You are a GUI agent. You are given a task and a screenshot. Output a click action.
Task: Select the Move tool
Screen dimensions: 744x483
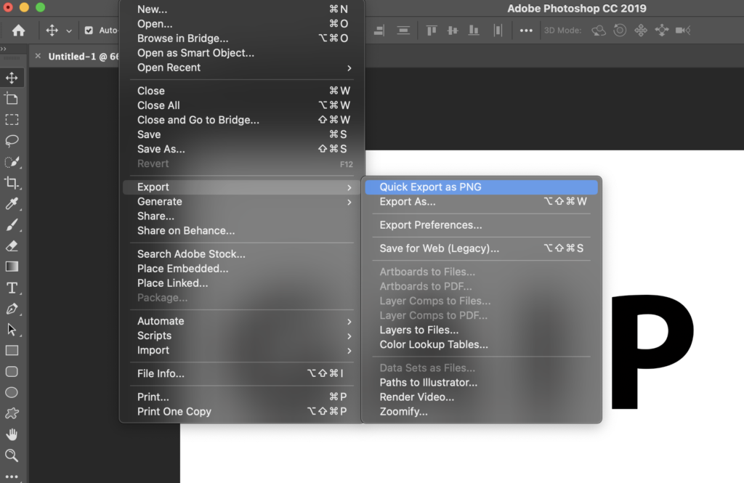click(10, 78)
